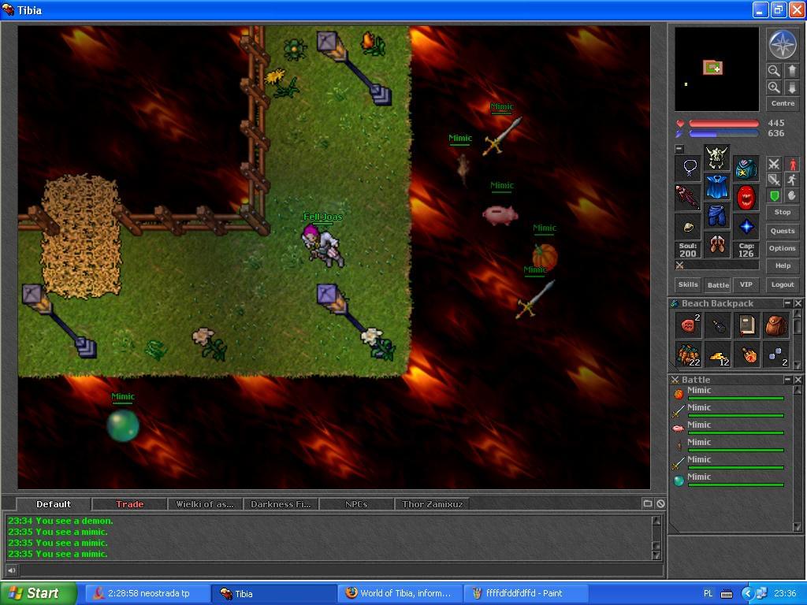Screen dimensions: 807x605
Task: Click the Beach Backpack scrollbar thumb
Action: [798, 325]
